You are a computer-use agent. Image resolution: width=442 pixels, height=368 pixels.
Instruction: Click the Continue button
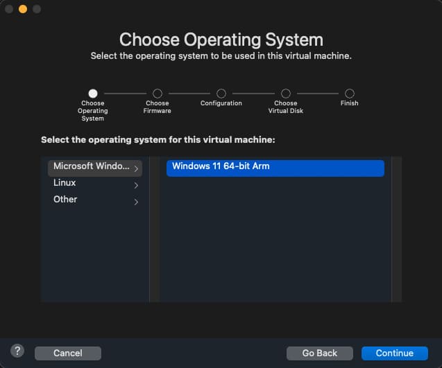[x=394, y=353]
